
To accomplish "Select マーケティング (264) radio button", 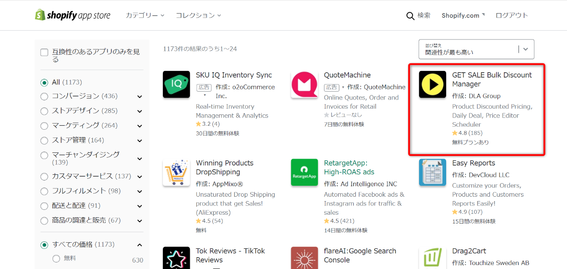I will point(44,126).
